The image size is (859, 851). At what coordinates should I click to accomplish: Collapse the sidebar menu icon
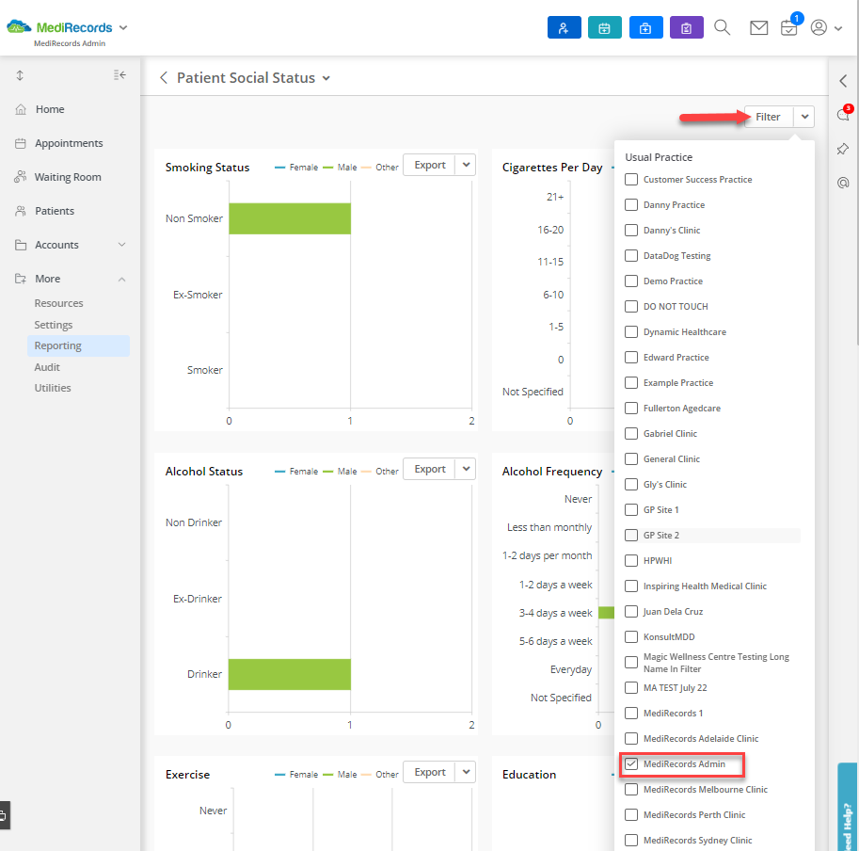tap(119, 75)
